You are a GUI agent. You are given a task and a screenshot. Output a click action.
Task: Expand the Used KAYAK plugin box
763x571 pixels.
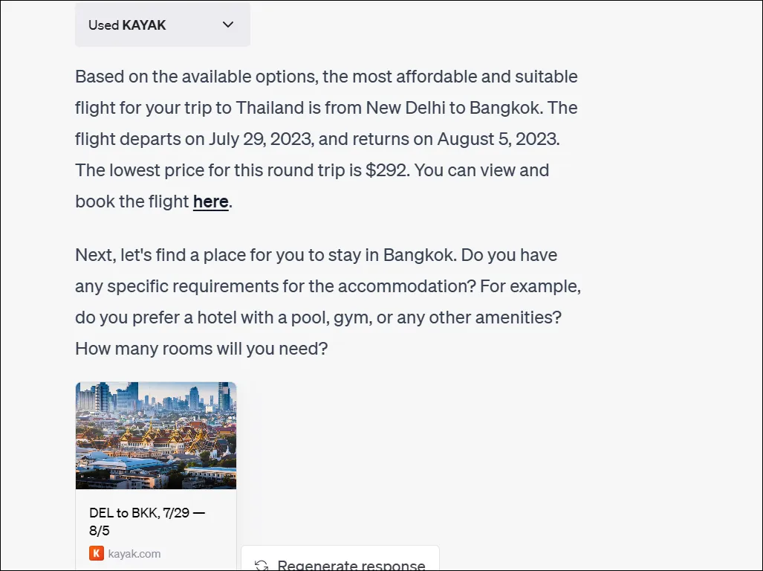163,25
